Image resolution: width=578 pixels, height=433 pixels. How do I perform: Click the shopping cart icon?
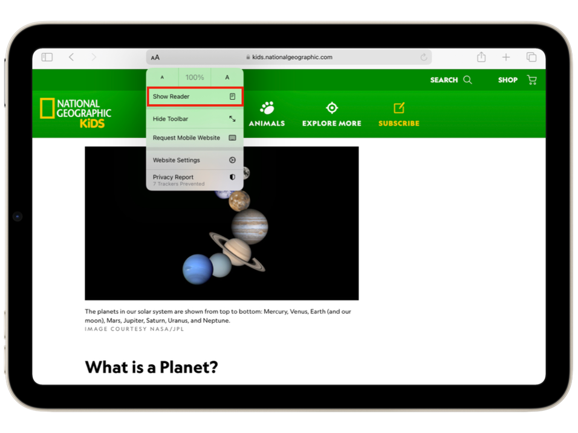click(x=532, y=80)
